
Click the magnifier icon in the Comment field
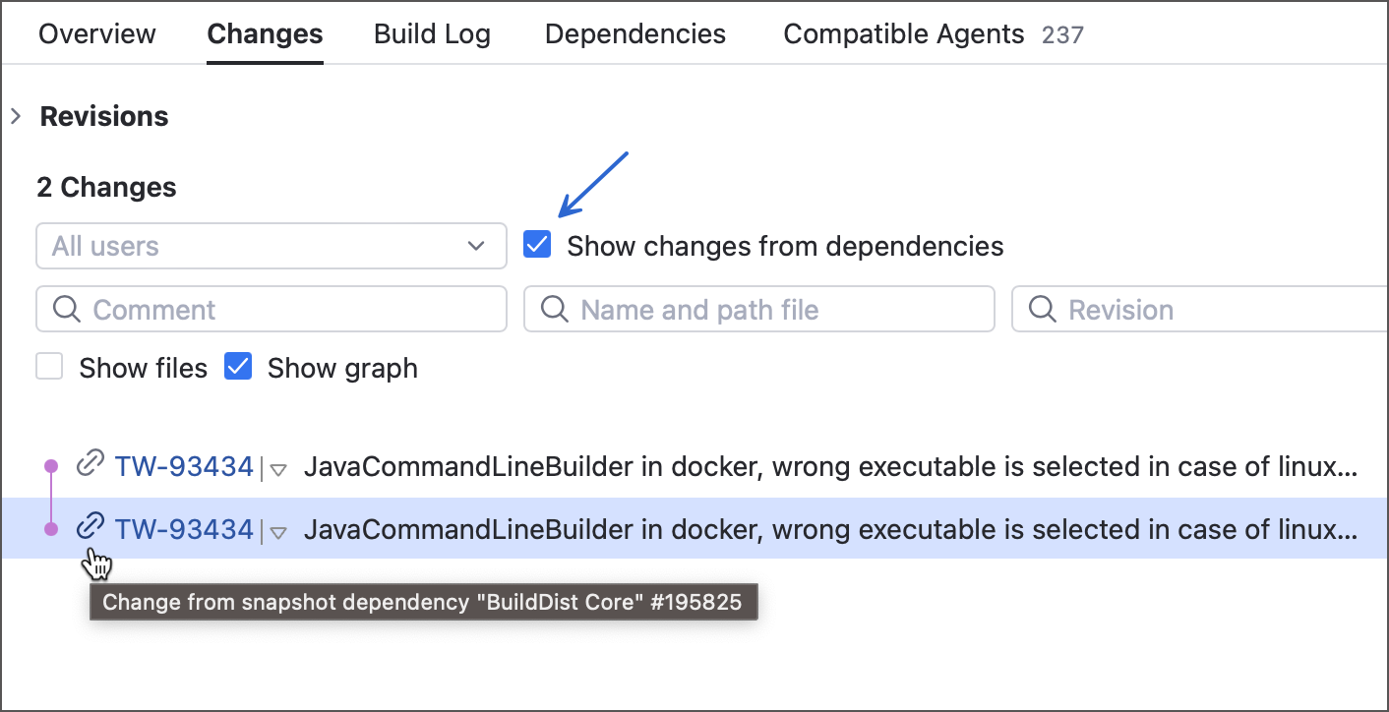coord(67,309)
